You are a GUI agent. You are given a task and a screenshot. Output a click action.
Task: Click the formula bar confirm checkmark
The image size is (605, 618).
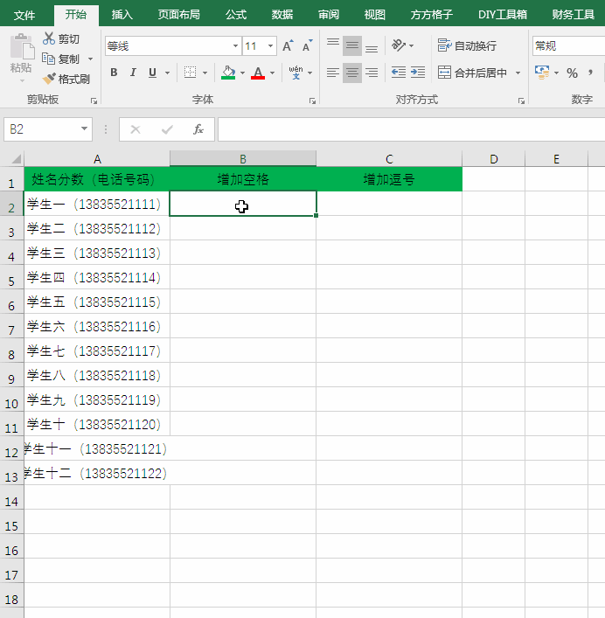tap(167, 129)
